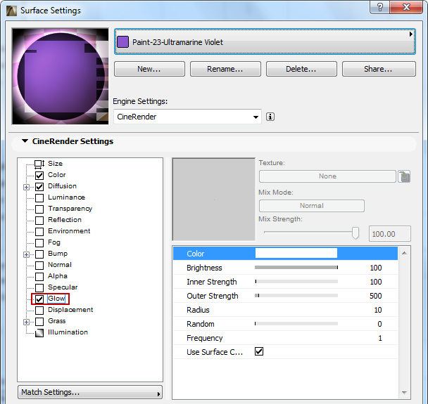Enable the Specular channel checkbox
The image size is (428, 404).
(x=39, y=287)
